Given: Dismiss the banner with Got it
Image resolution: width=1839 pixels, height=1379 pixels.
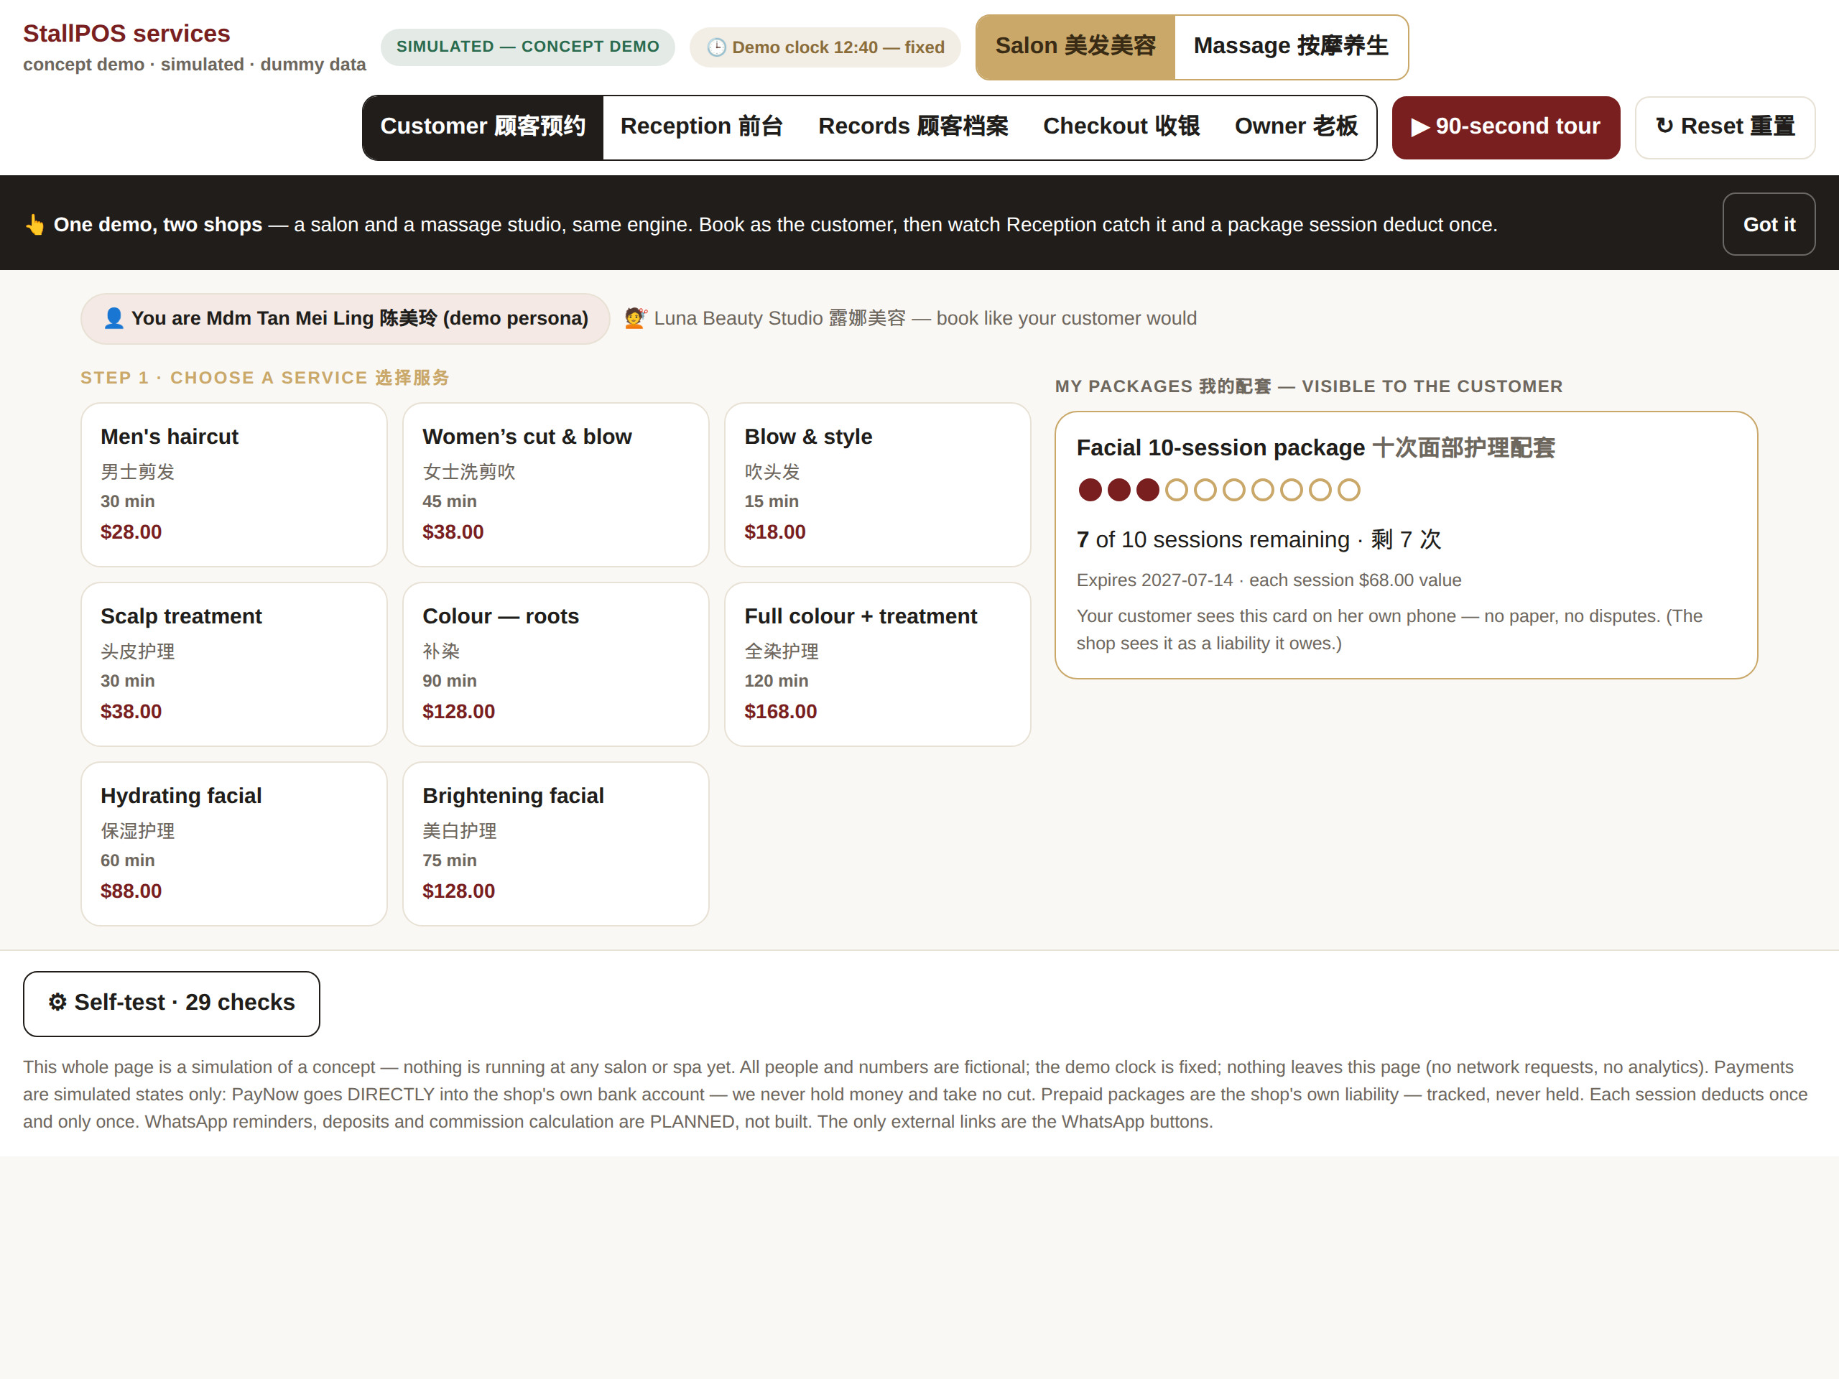Looking at the screenshot, I should [1769, 224].
